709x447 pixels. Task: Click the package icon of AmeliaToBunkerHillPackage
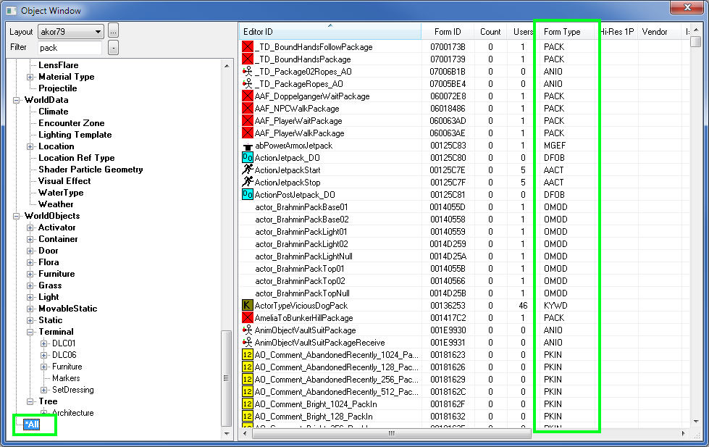(248, 317)
